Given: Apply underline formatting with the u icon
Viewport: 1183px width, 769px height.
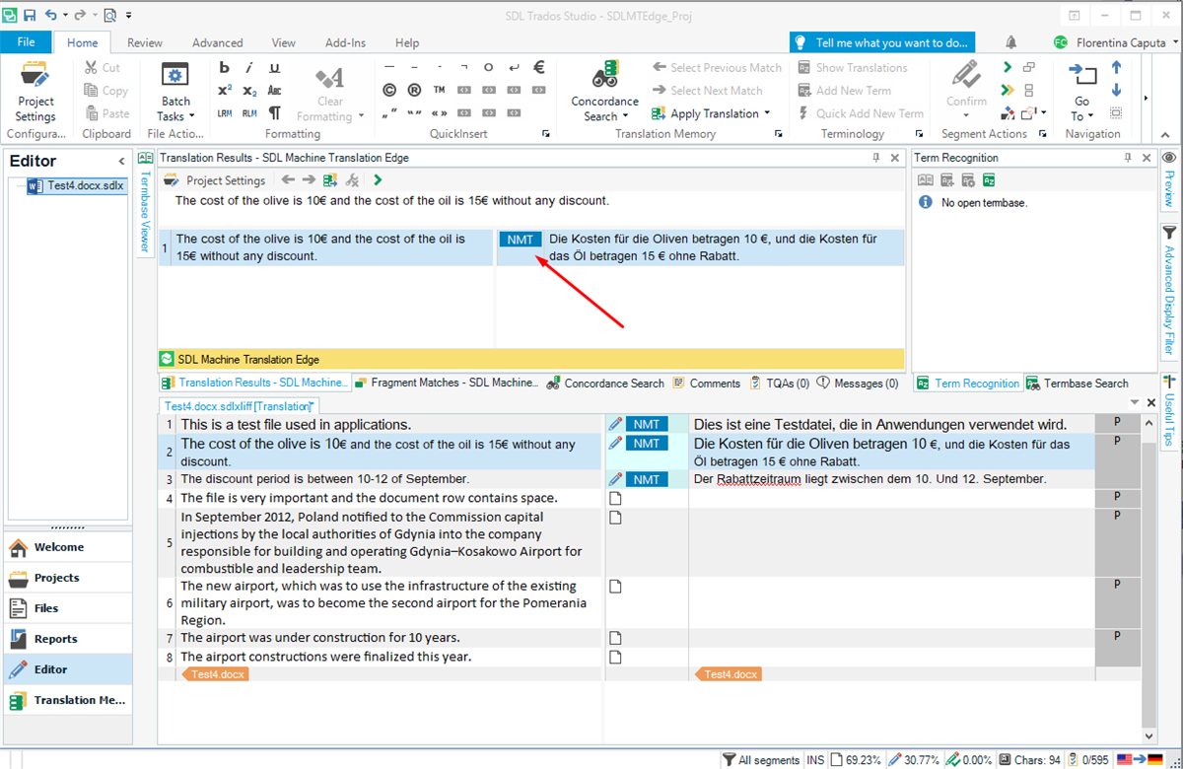Looking at the screenshot, I should coord(274,68).
